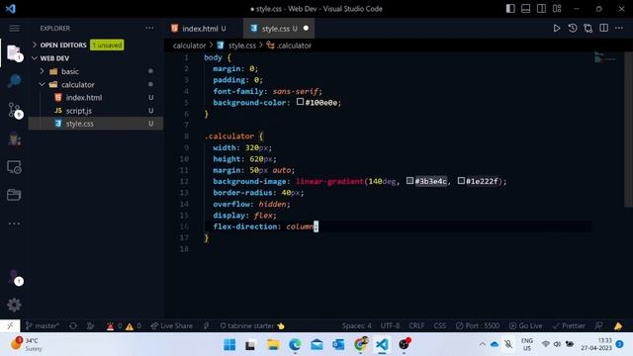Synchronize changes via status bar sync icon

pyautogui.click(x=73, y=325)
